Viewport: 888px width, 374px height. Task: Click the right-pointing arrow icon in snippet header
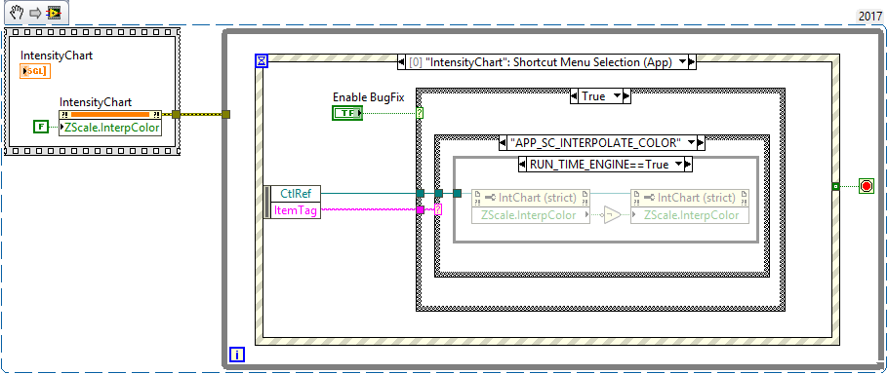(35, 13)
